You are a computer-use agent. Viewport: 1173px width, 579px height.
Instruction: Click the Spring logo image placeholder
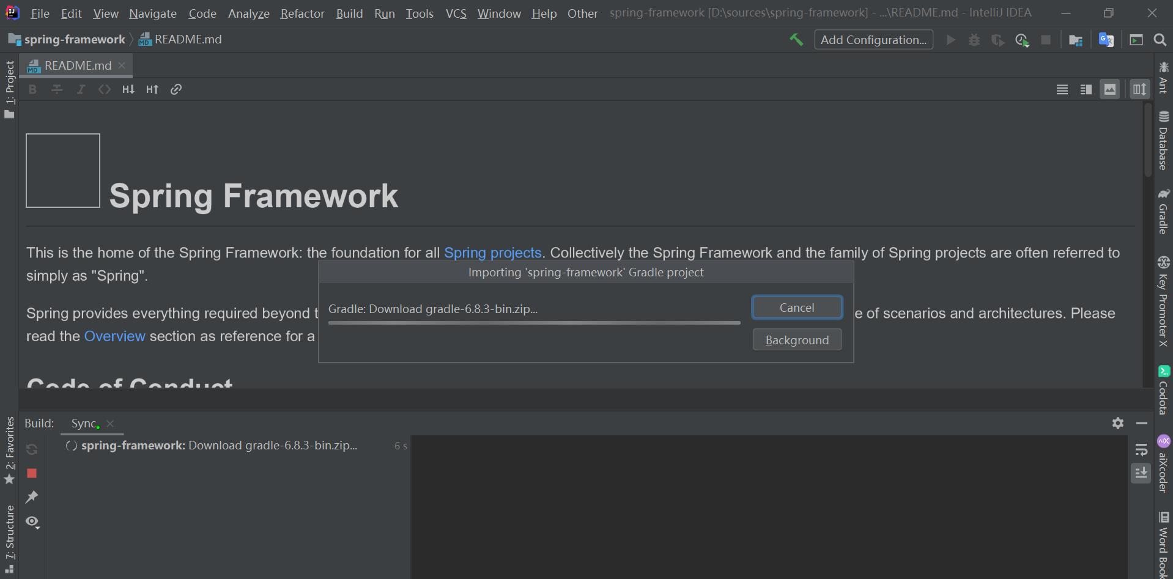click(63, 171)
